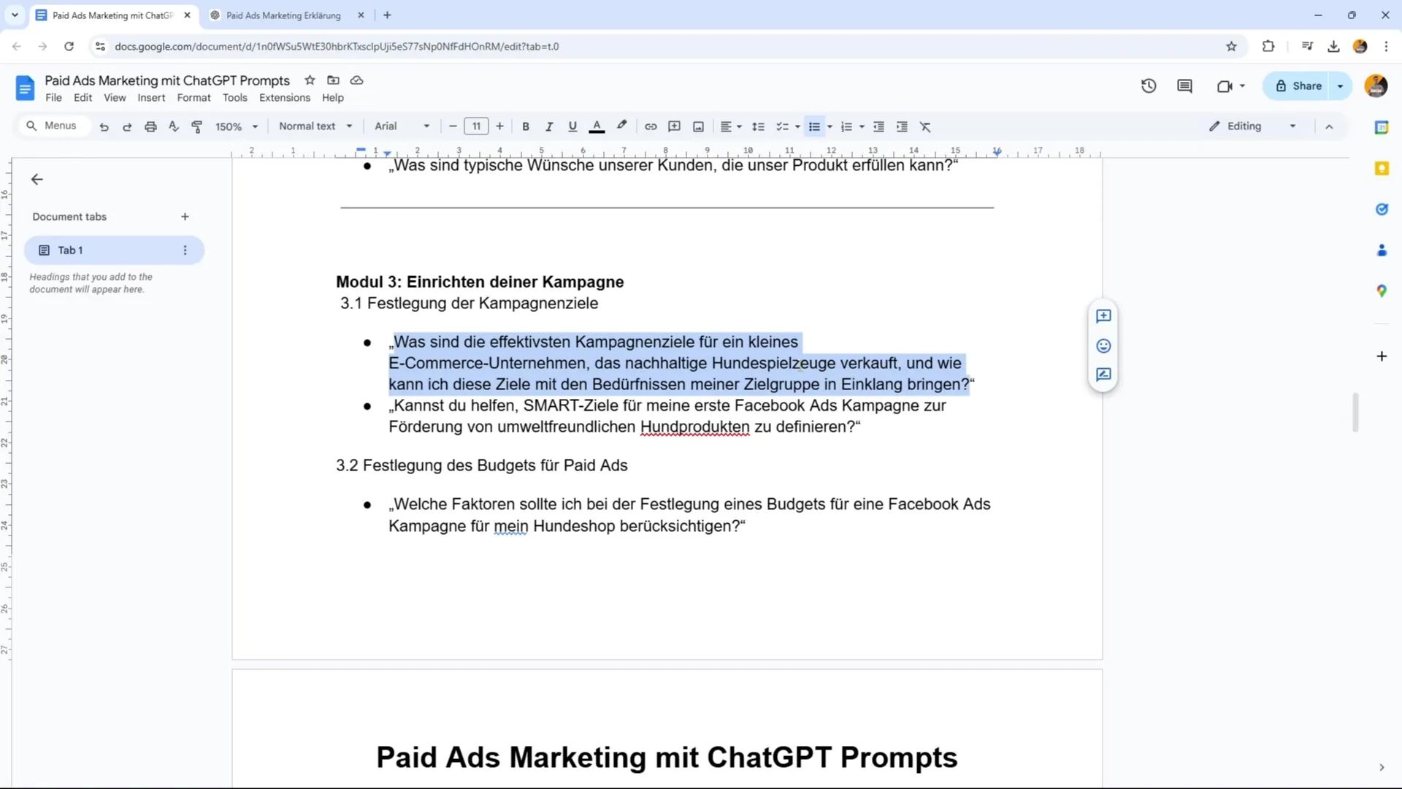Open the Meet camera button
This screenshot has height=789, width=1402.
(x=1230, y=86)
